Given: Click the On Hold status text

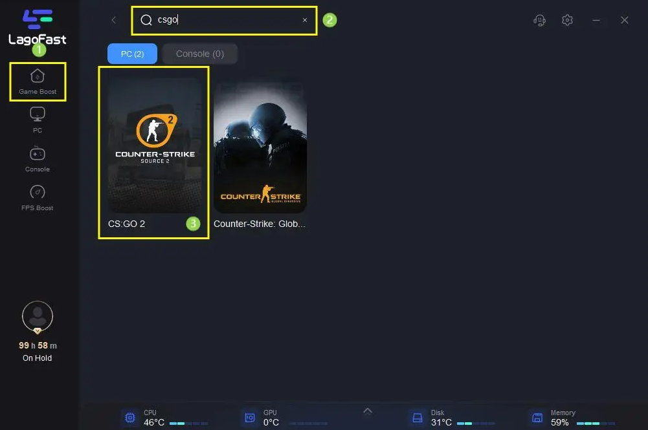Looking at the screenshot, I should [37, 358].
